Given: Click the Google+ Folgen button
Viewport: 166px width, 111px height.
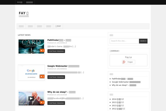Looking at the screenshot, I should 129,62.
